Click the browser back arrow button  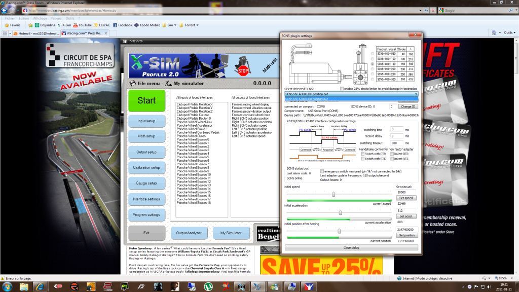point(4,10)
